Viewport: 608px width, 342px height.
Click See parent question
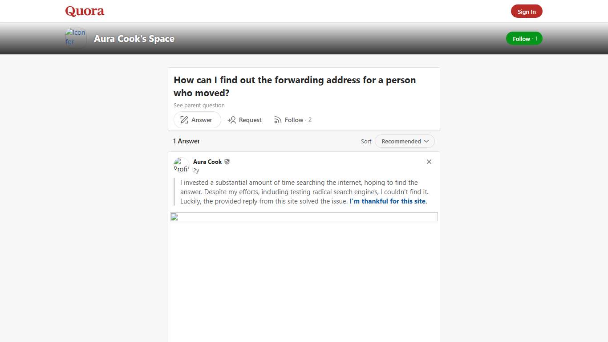click(199, 105)
